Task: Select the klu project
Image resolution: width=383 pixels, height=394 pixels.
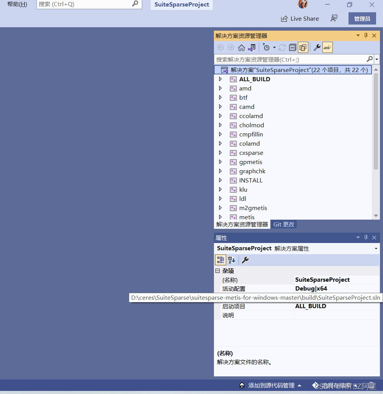Action: pyautogui.click(x=243, y=189)
